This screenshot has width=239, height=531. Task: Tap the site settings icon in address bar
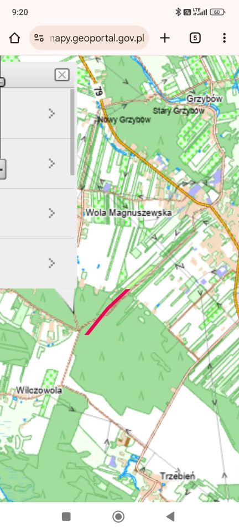click(x=39, y=38)
